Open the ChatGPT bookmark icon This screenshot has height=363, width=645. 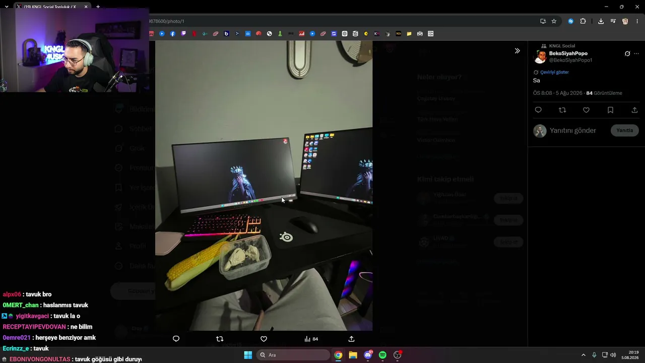click(x=345, y=34)
